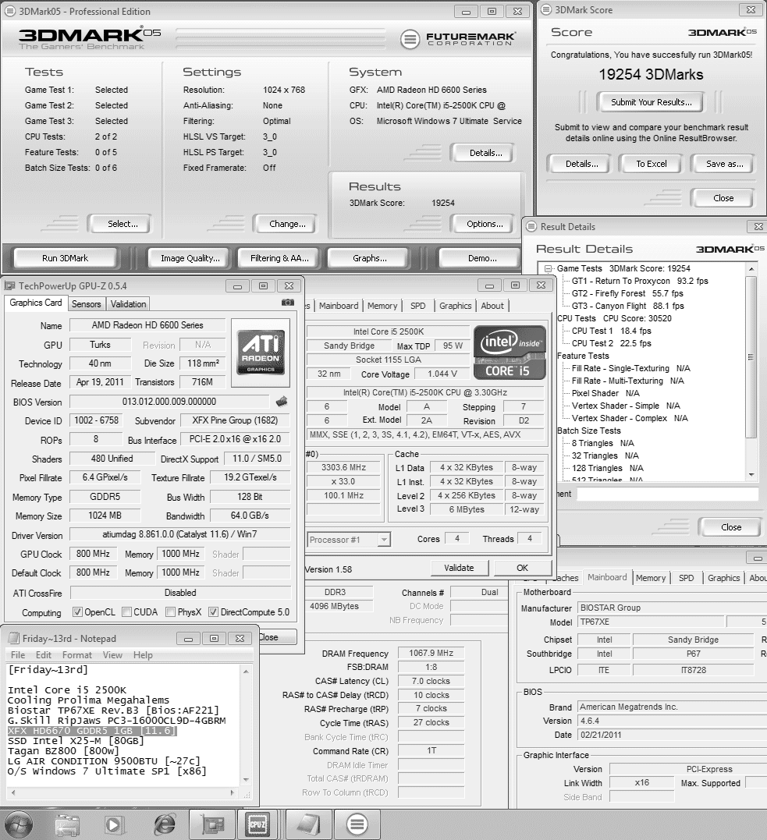
Task: Click the Notepad title bar icon
Action: pyautogui.click(x=14, y=638)
